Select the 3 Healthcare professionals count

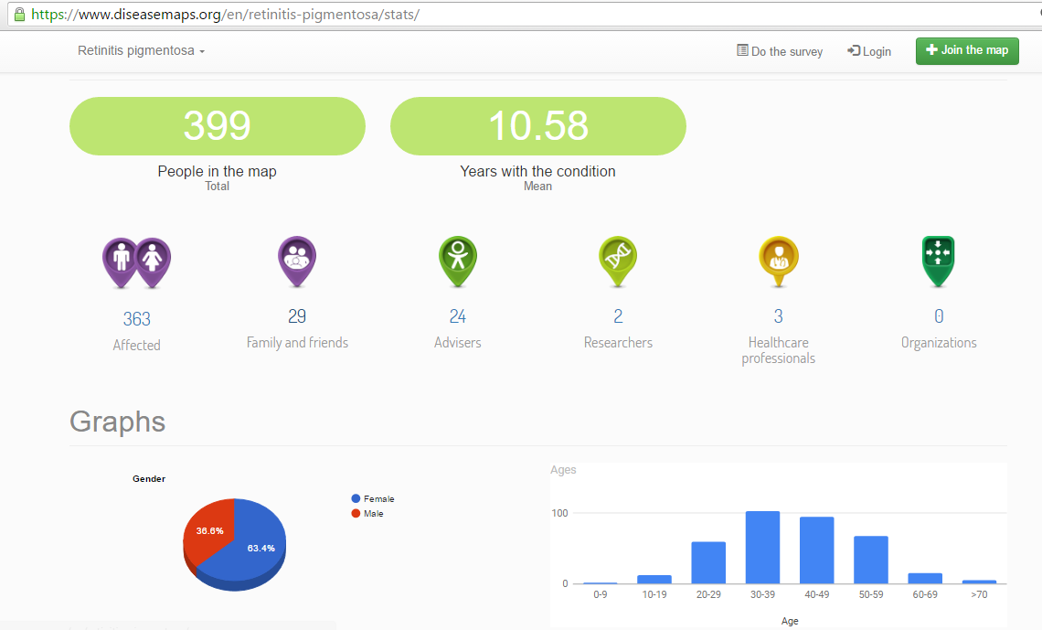779,316
